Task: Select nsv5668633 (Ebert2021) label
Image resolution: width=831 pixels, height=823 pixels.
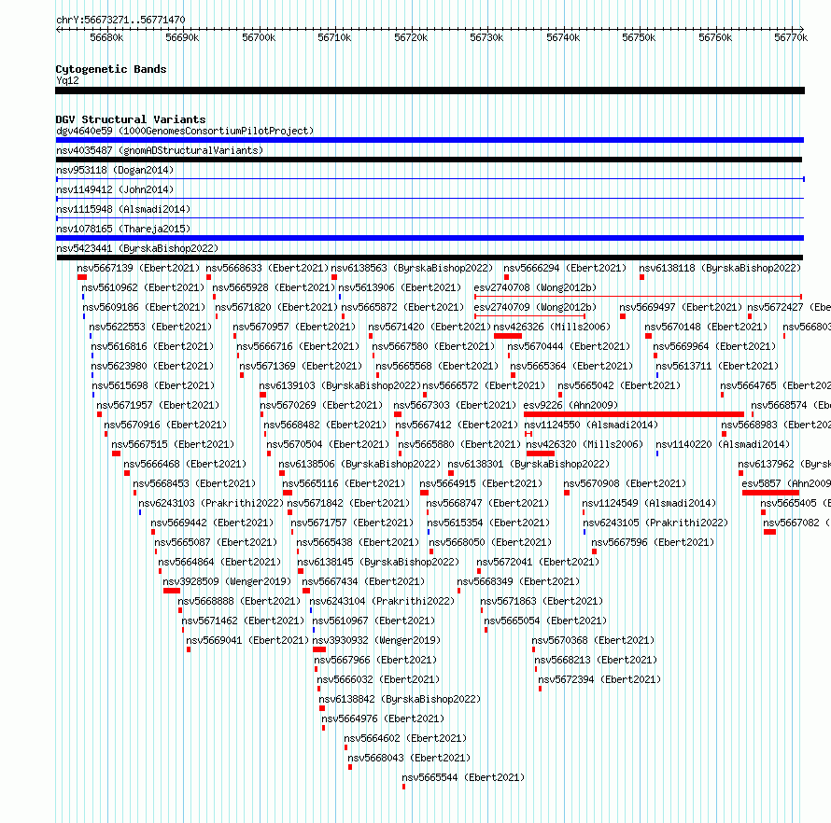Action: (267, 268)
